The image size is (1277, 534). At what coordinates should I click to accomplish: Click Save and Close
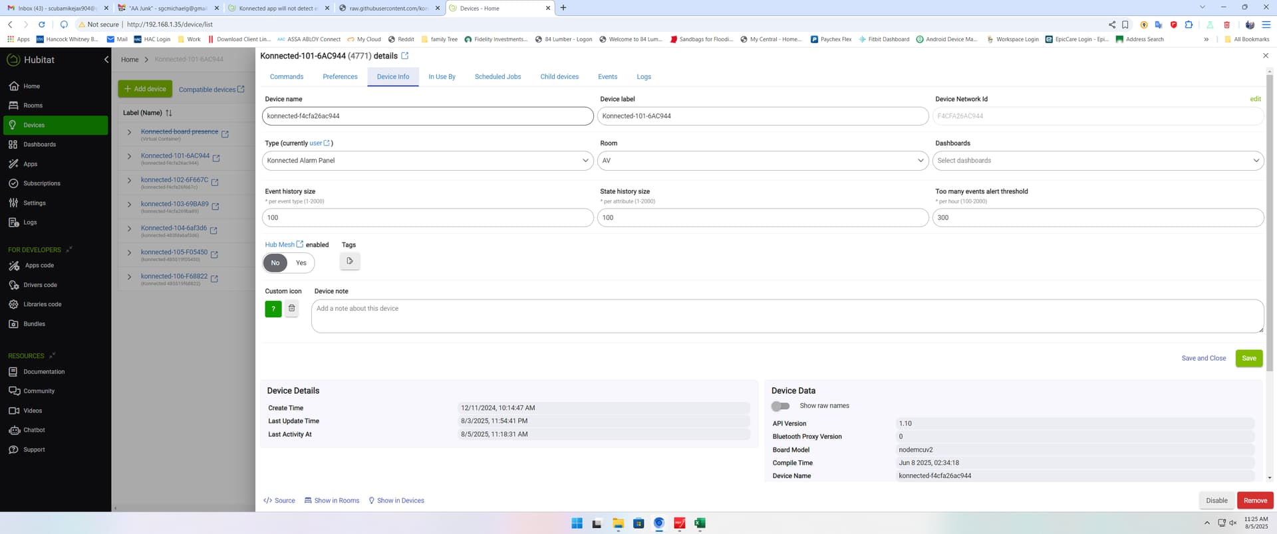click(1203, 359)
